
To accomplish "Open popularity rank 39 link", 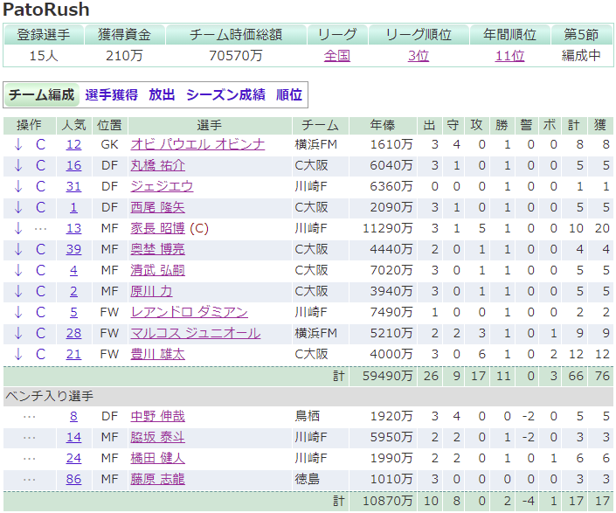I will pyautogui.click(x=73, y=249).
